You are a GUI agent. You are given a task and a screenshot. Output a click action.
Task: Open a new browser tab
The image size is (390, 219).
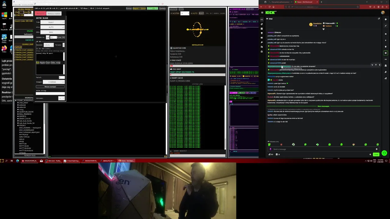(321, 2)
